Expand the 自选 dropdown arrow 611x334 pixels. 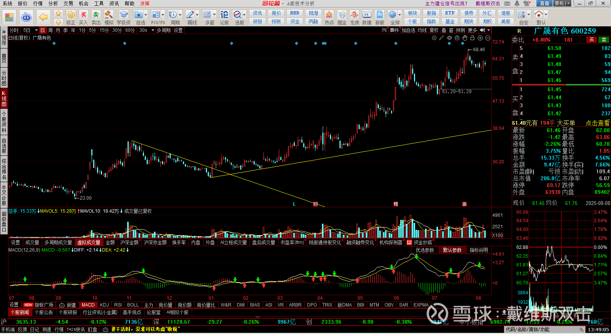point(146,15)
